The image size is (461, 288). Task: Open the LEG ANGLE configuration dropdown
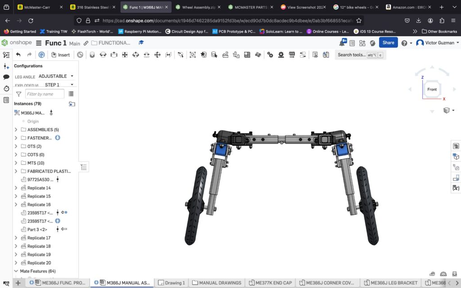56,76
